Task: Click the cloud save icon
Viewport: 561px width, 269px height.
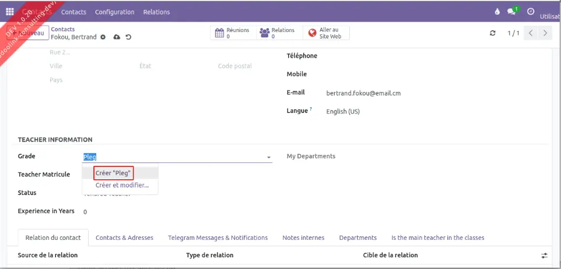Action: (117, 37)
